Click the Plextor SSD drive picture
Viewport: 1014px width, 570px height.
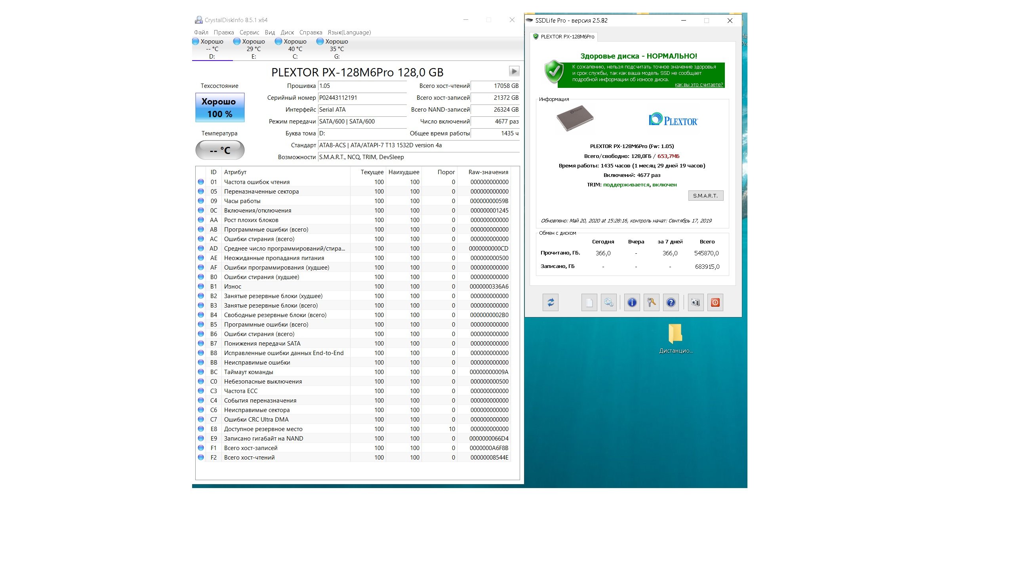point(575,118)
